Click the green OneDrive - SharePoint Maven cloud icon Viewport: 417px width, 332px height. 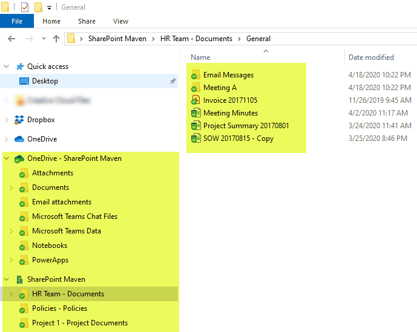click(x=19, y=159)
